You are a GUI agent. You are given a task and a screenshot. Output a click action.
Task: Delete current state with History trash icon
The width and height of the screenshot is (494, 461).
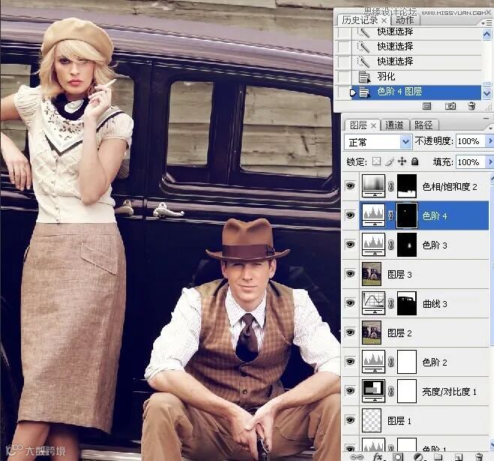[x=471, y=106]
